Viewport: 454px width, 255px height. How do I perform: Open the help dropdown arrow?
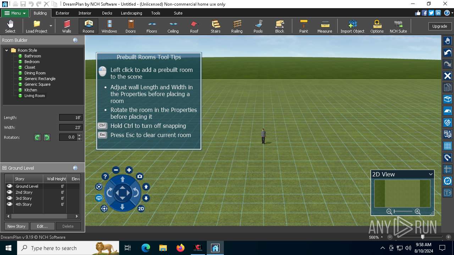pyautogui.click(x=452, y=13)
